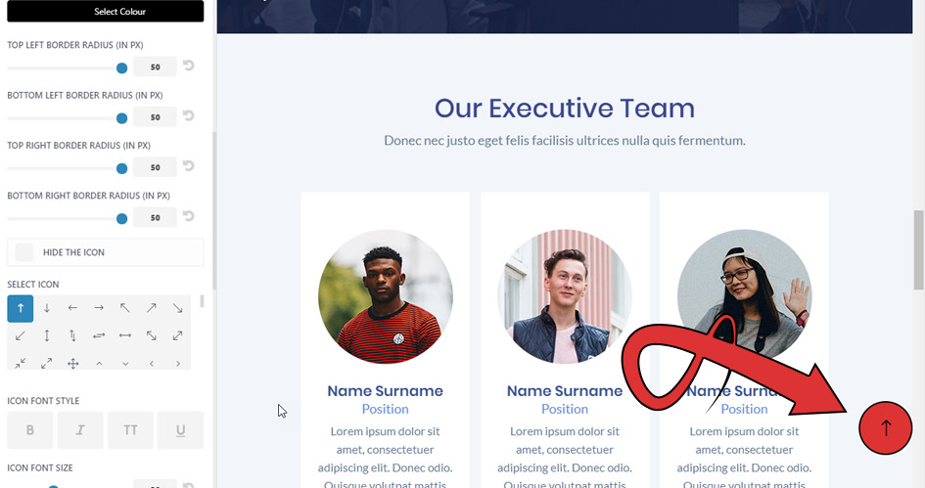The height and width of the screenshot is (488, 925).
Task: Click the red back-to-top arrow button
Action: point(886,428)
